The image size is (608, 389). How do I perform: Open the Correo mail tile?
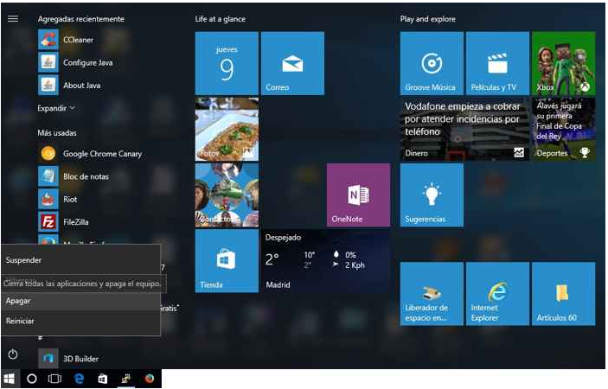(x=292, y=63)
